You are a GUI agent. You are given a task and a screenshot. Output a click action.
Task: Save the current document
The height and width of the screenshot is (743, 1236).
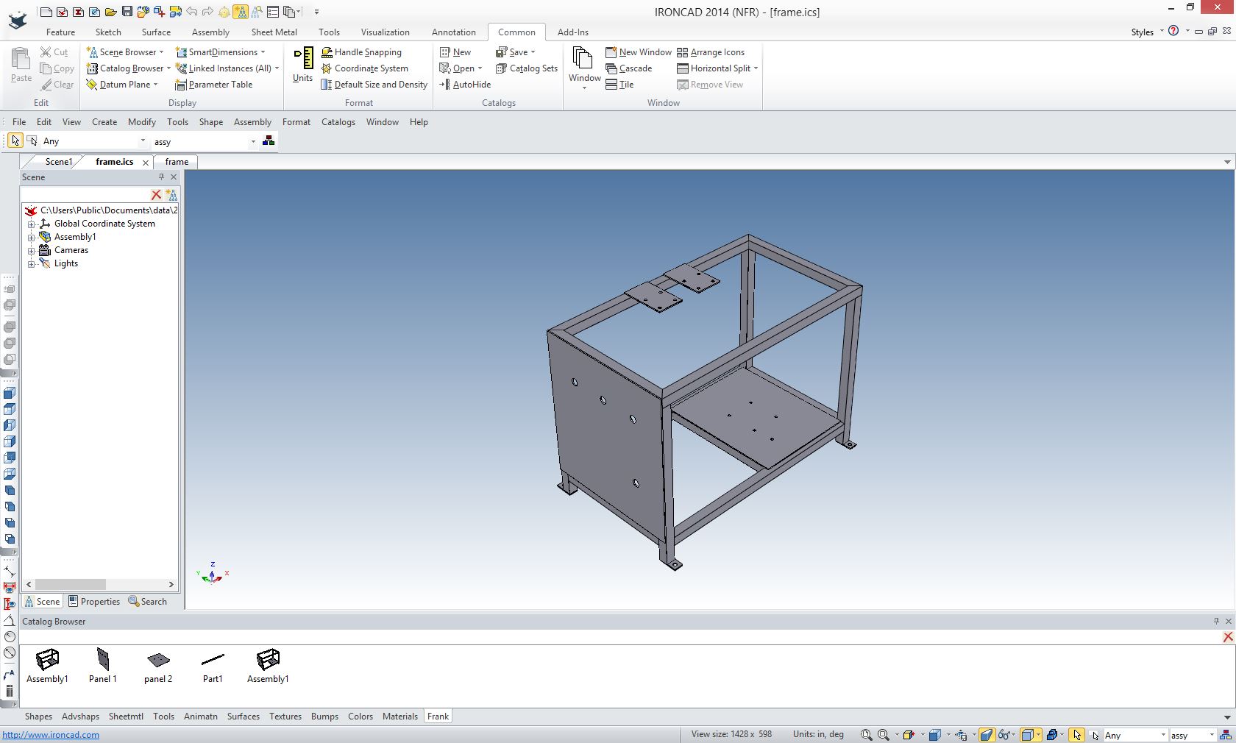click(127, 12)
